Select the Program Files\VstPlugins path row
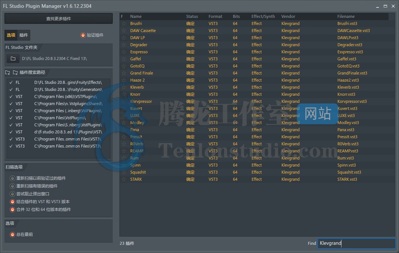Screen dimensions: 399x253 59,118
